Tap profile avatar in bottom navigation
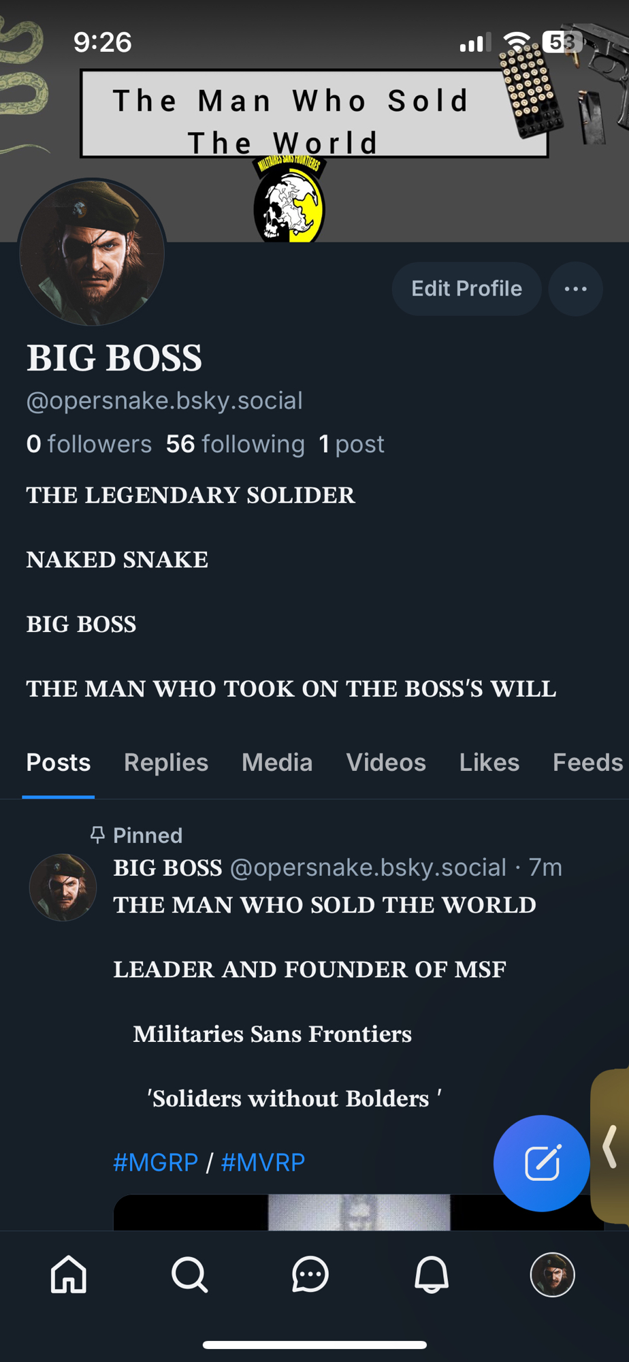 coord(552,1274)
